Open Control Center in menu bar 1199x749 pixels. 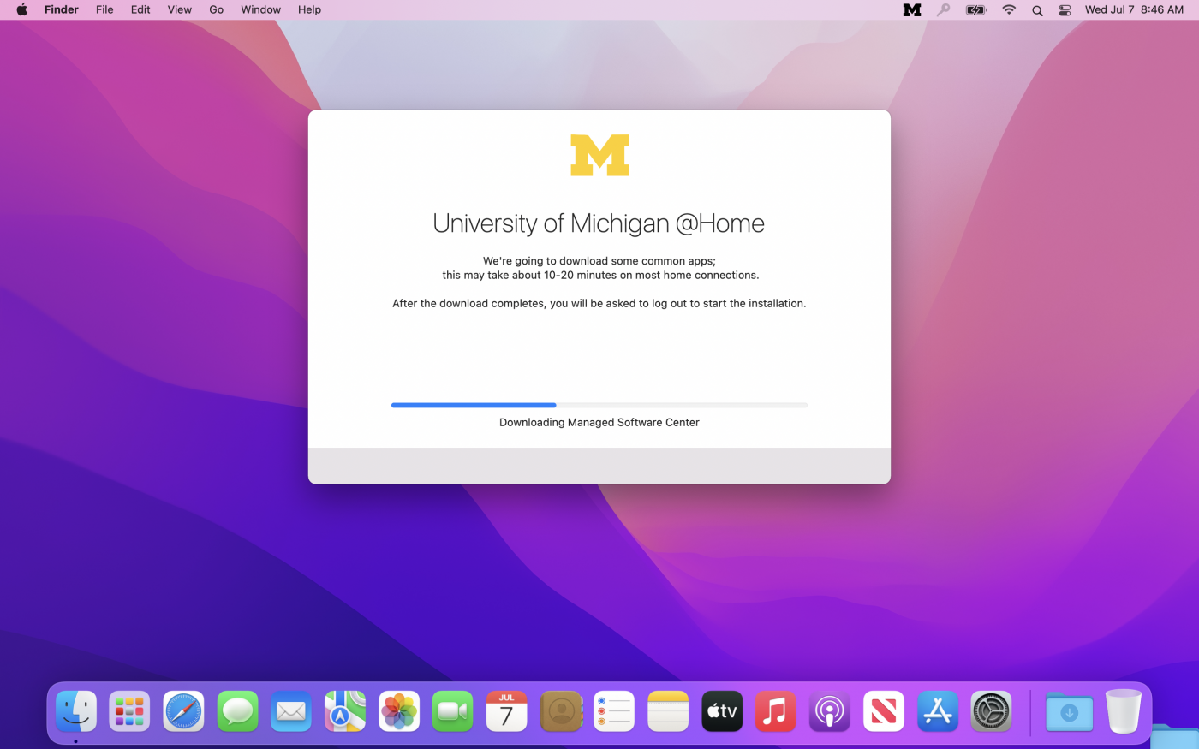point(1065,10)
